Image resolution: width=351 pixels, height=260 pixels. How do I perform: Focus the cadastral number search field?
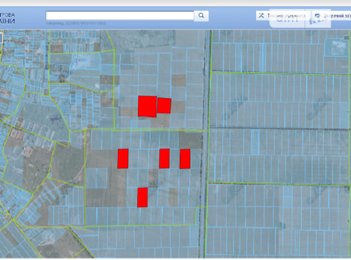tap(119, 16)
